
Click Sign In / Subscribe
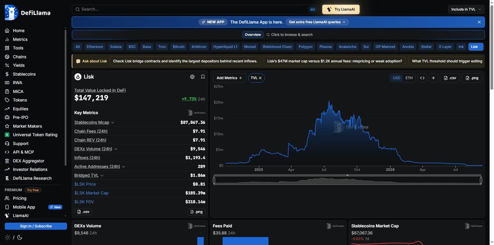pos(36,226)
